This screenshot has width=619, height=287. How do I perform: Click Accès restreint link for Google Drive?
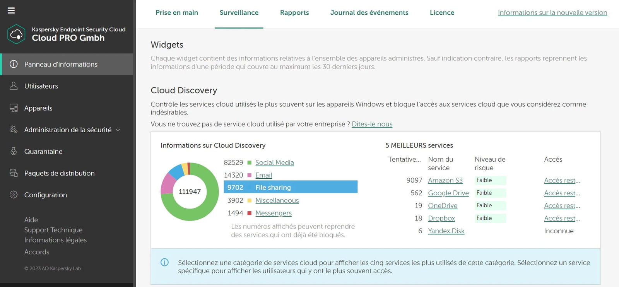point(562,193)
